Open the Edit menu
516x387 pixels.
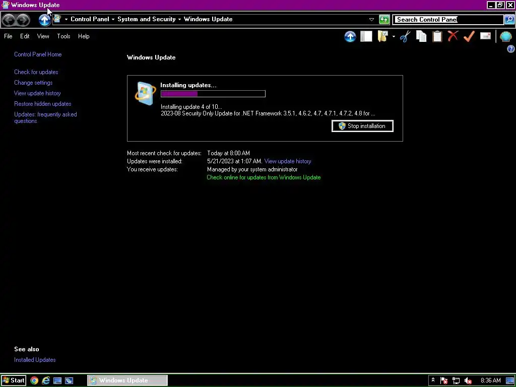tap(25, 36)
